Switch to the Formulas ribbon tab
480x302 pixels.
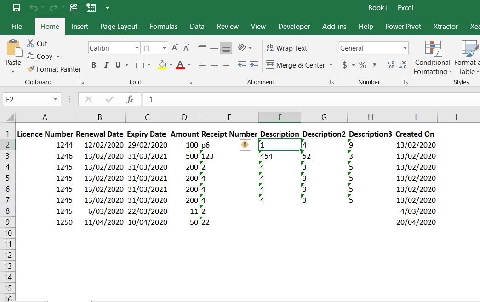click(x=164, y=26)
